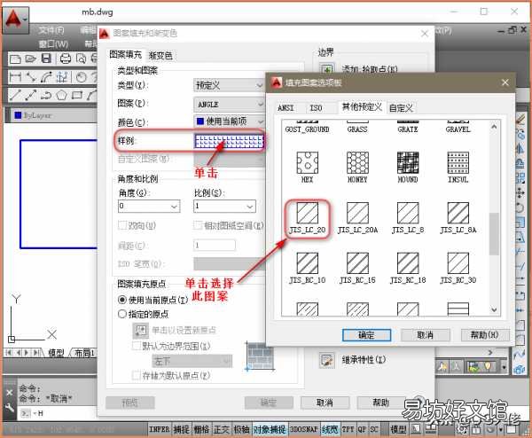The width and height of the screenshot is (532, 438).
Task: Switch to the 图案填充 tab
Action: coord(125,54)
